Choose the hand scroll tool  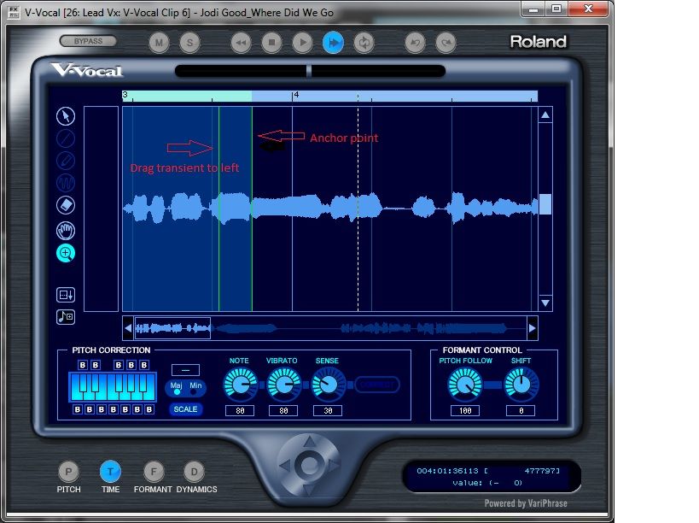[66, 230]
